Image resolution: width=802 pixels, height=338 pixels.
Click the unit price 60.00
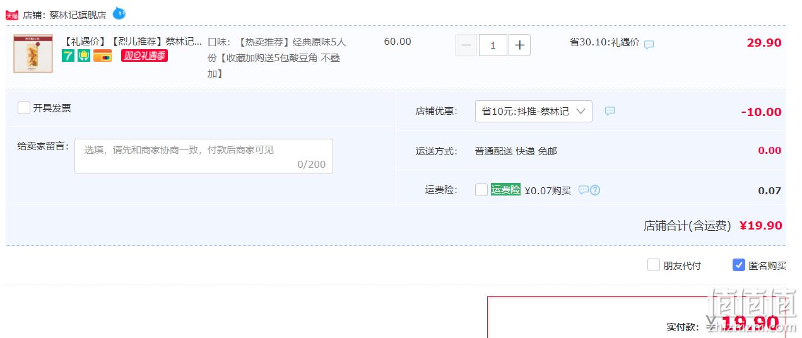click(398, 42)
